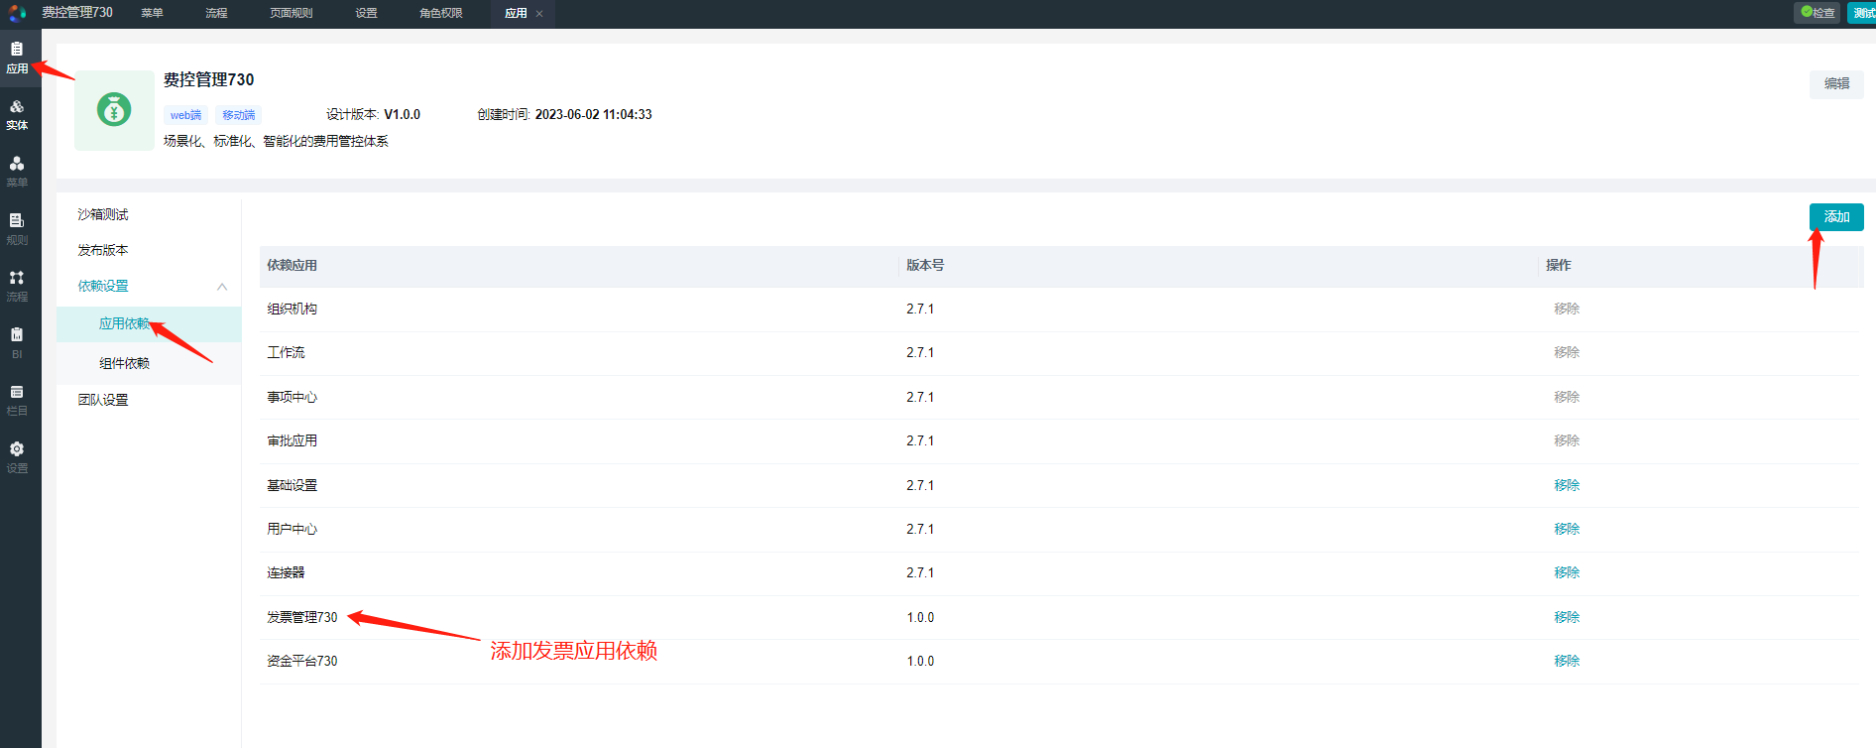Remove the 发票管理730 dependency
This screenshot has width=1876, height=748.
click(x=1567, y=617)
